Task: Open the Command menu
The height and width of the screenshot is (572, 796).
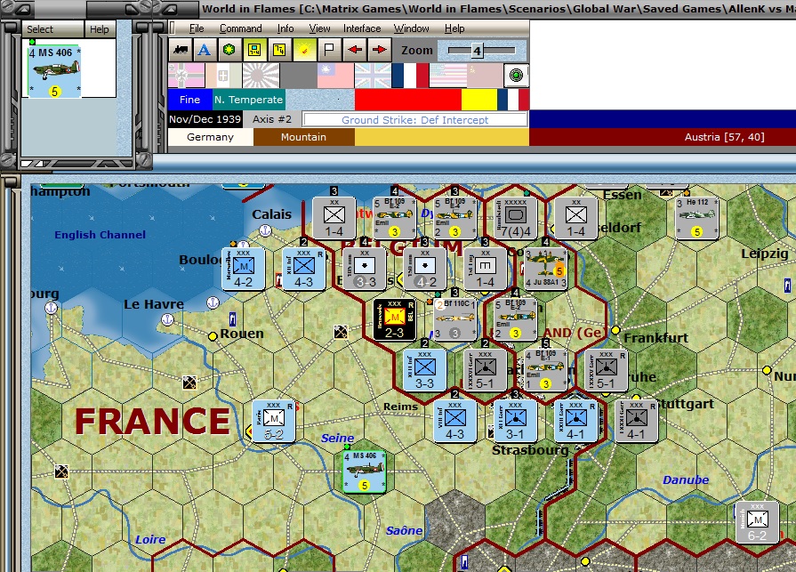Action: point(241,28)
